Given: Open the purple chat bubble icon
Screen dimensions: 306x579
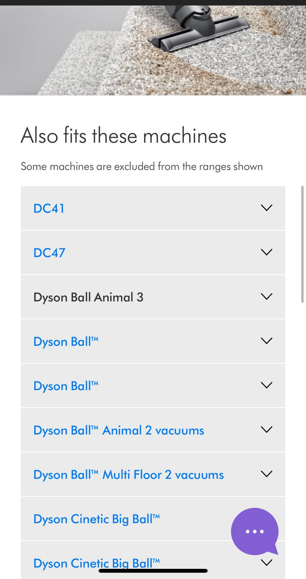Looking at the screenshot, I should [x=255, y=531].
